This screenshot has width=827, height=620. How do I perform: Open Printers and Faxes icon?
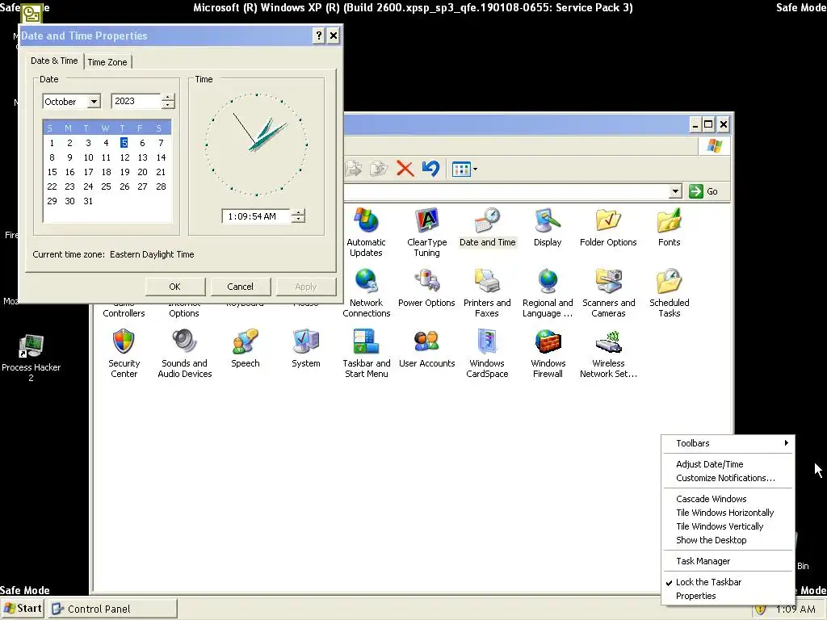point(487,292)
